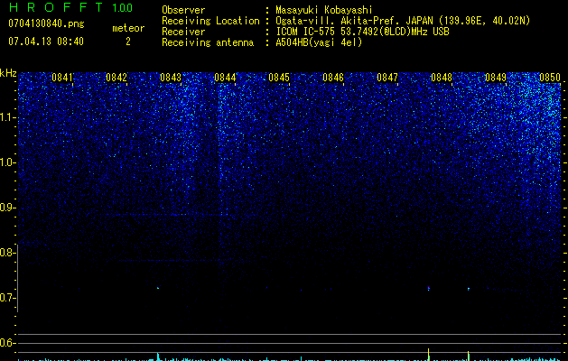
Task: Click antenna value A504HB(yagi 4el)
Action: click(319, 42)
